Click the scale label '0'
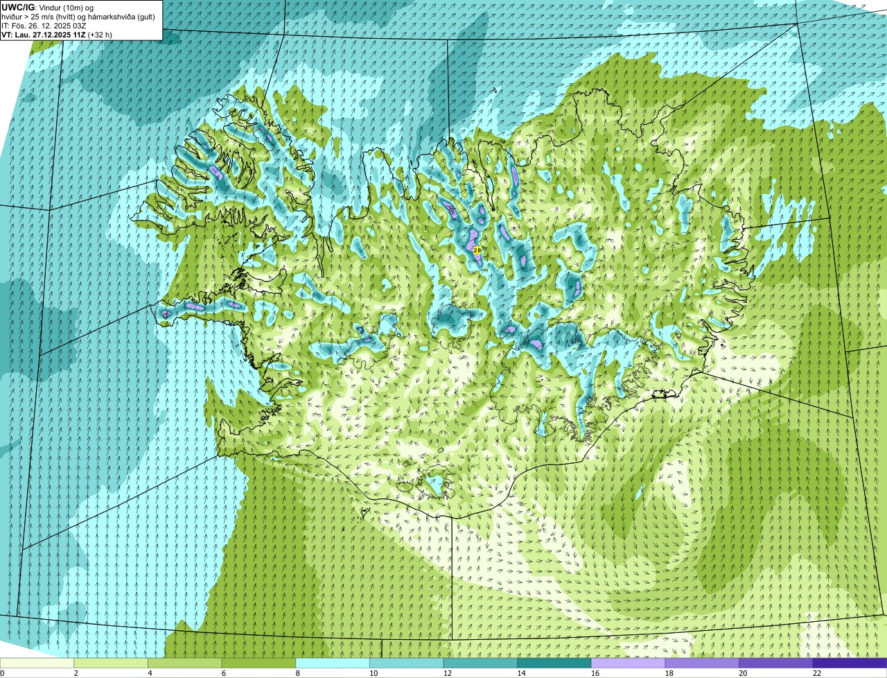This screenshot has height=678, width=887. [2, 673]
